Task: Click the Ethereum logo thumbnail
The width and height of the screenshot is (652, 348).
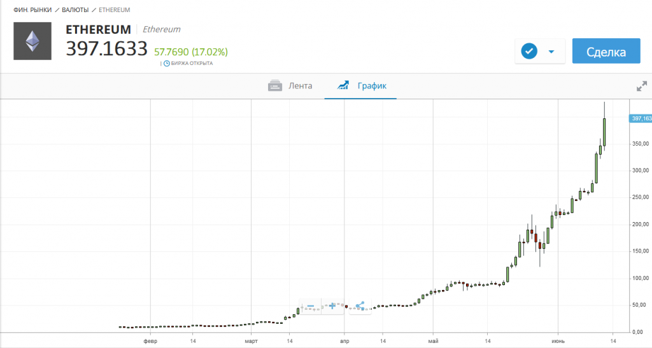Action: [32, 41]
